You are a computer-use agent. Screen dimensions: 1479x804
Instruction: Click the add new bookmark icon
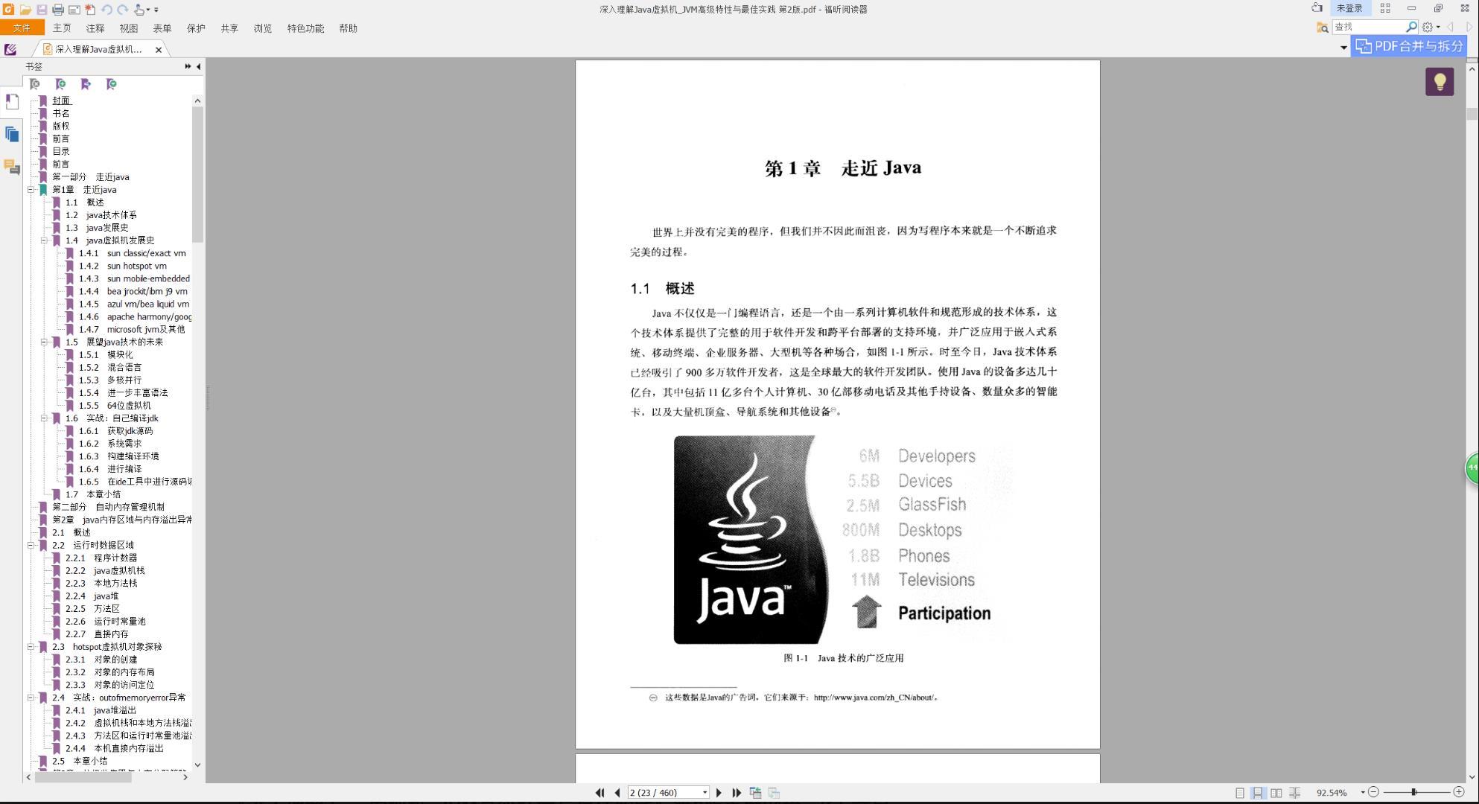click(61, 84)
